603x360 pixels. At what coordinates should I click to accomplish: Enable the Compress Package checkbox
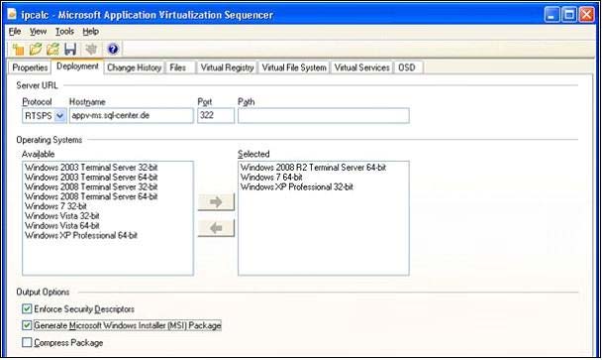click(x=27, y=342)
